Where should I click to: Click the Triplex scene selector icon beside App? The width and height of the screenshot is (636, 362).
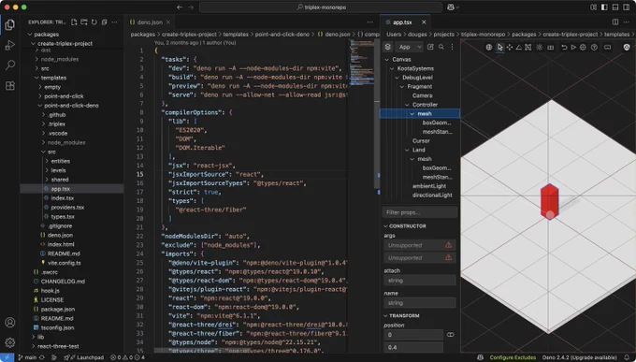click(x=388, y=47)
